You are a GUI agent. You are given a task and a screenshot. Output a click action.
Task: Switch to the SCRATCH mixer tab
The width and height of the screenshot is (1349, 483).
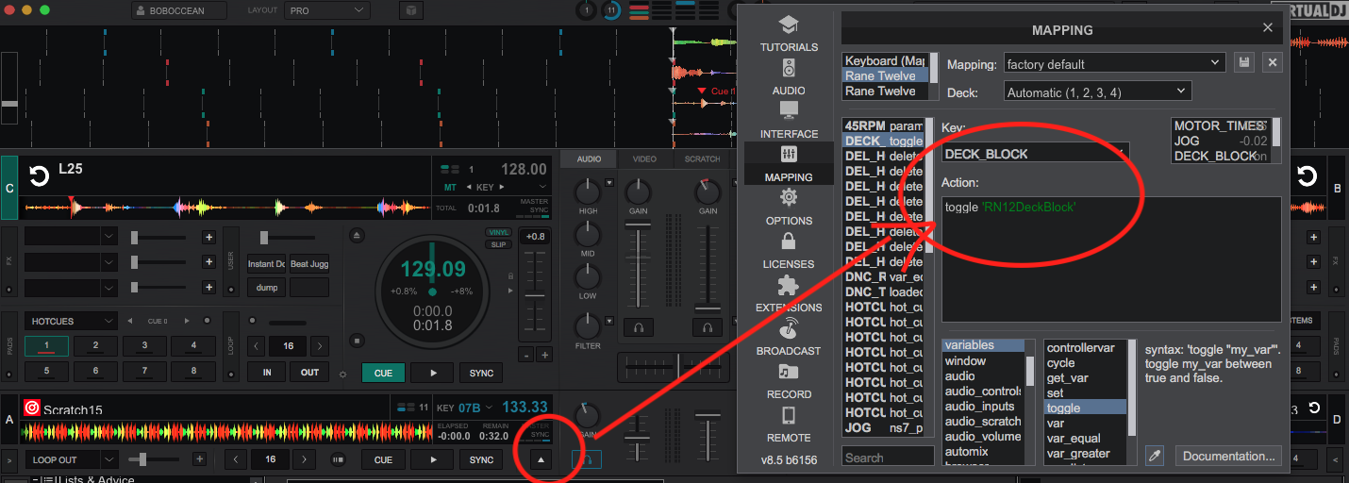tap(702, 158)
